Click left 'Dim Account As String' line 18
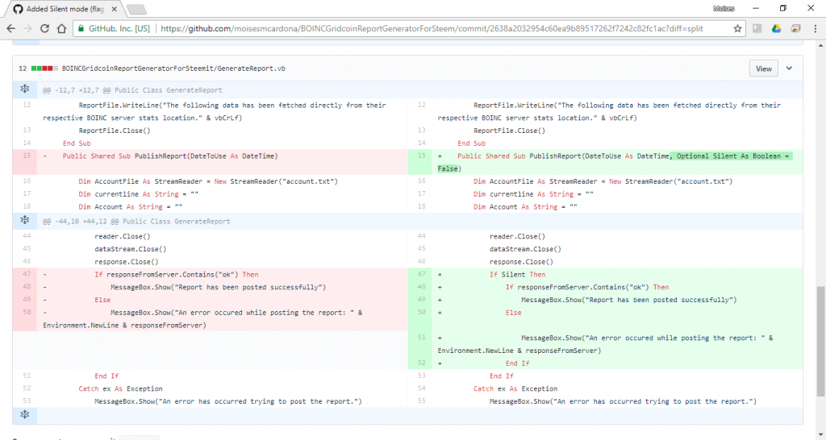The image size is (826, 440). pos(131,207)
